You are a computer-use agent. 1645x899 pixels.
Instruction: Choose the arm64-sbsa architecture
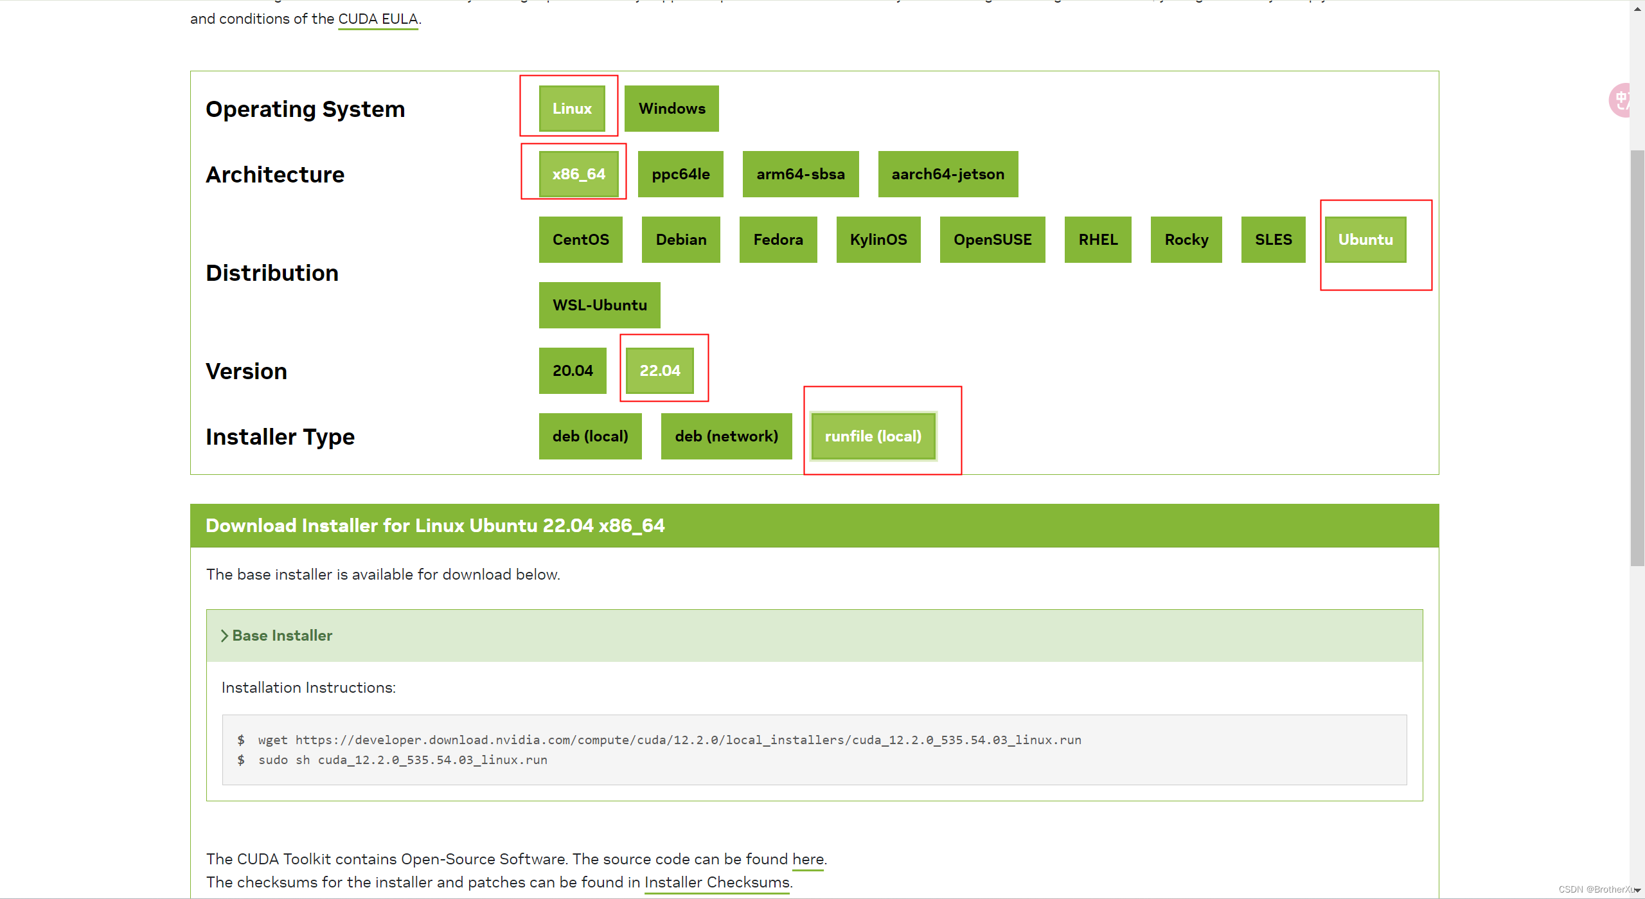tap(800, 174)
